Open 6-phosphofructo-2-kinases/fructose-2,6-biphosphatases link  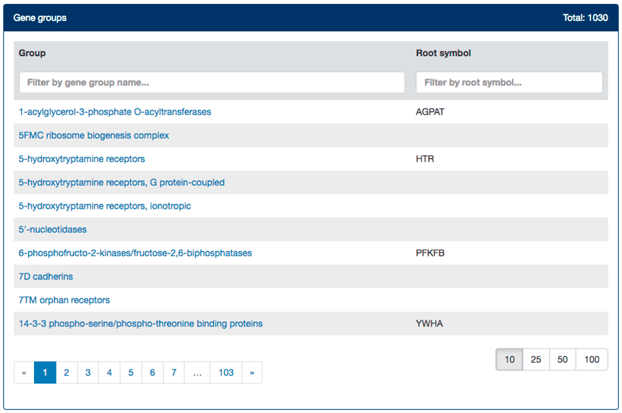(x=135, y=252)
